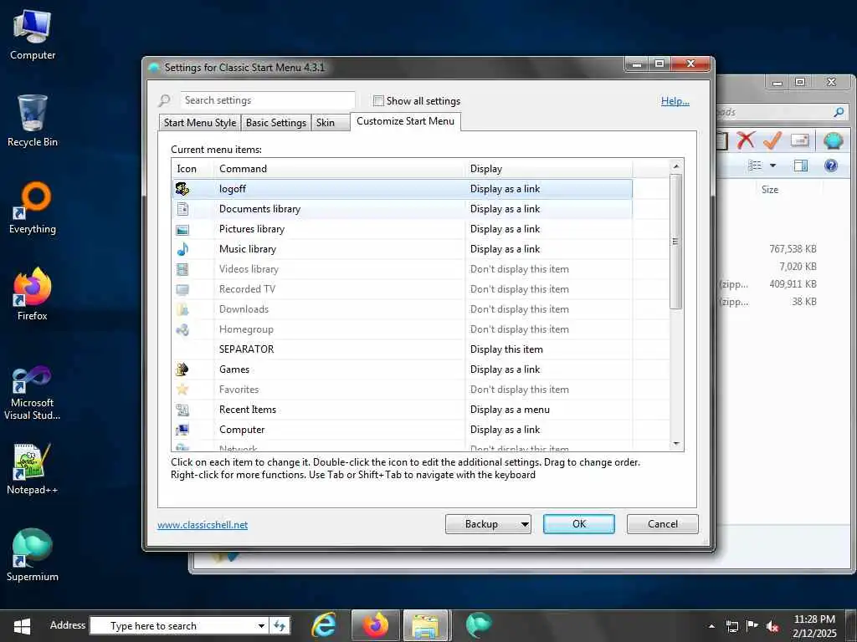Select the Homegroup command text
This screenshot has height=642, width=857.
coord(246,329)
